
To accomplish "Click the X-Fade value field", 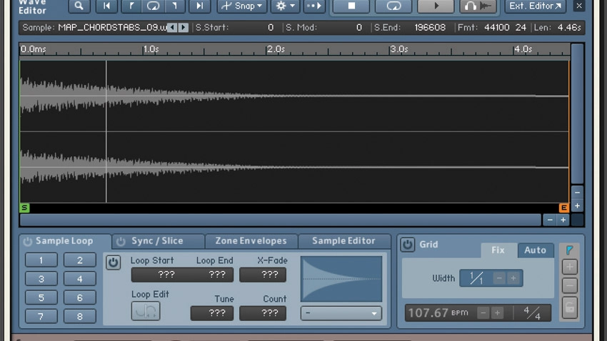I will click(x=263, y=275).
